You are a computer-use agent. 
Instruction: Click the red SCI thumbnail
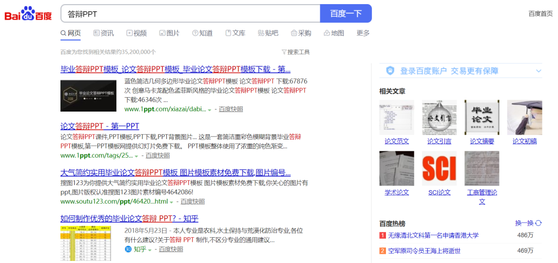pyautogui.click(x=439, y=168)
